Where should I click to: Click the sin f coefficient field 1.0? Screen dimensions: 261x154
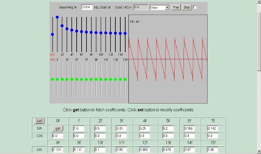(x=79, y=128)
